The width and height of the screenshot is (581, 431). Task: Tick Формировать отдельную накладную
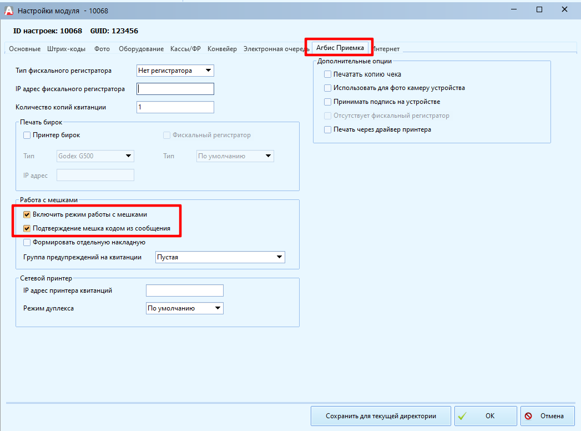coord(27,243)
